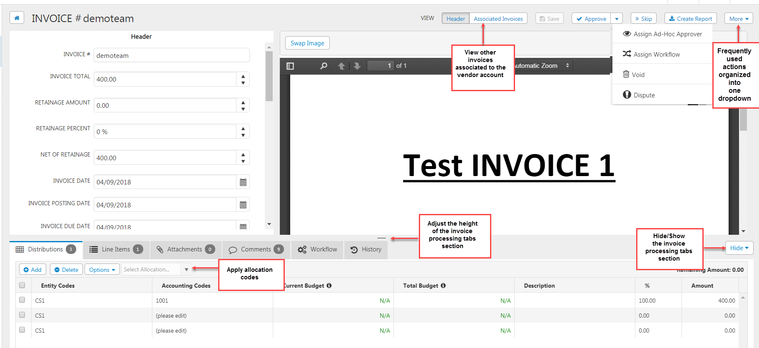Open the Invoice Posting Date calendar picker
The image size is (759, 348).
click(x=243, y=205)
